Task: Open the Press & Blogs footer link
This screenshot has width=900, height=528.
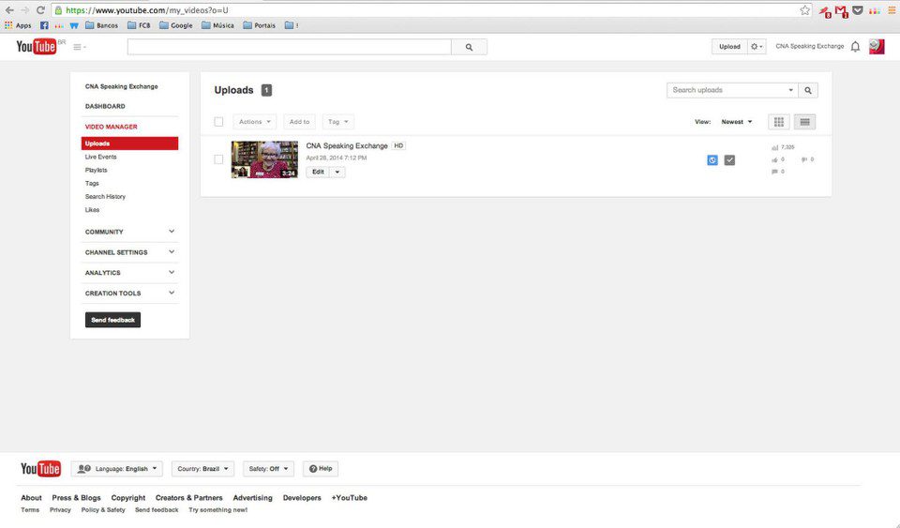Action: tap(76, 498)
